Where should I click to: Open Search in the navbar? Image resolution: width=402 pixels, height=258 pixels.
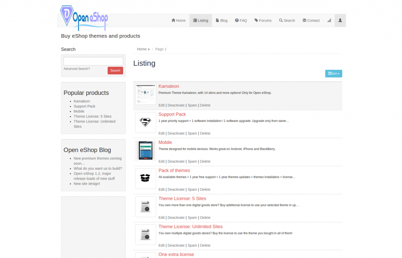coord(287,20)
